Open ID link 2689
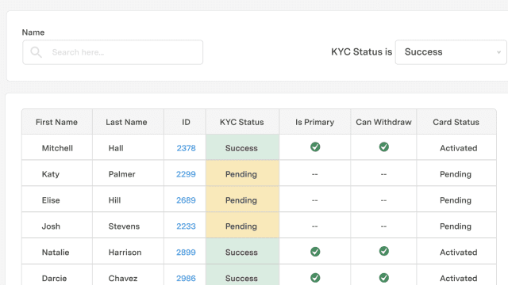 (x=186, y=200)
